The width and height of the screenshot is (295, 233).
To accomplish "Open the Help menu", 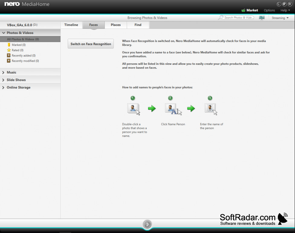I will pos(285,10).
